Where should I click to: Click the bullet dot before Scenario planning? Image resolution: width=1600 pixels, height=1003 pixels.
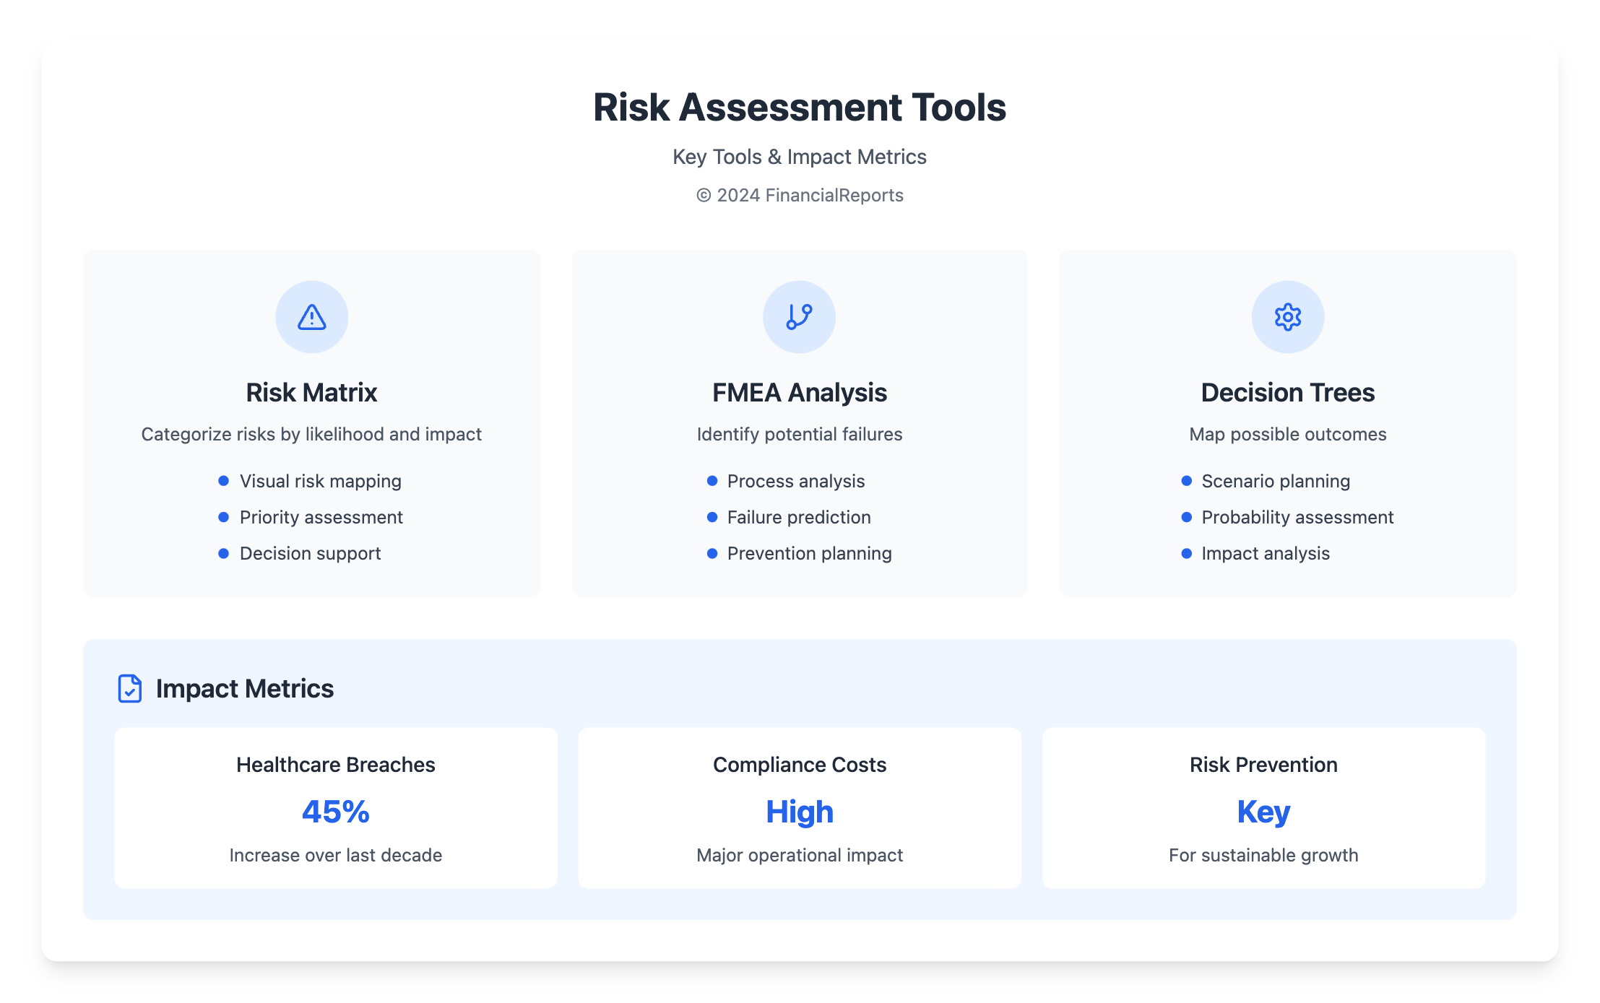tap(1186, 481)
